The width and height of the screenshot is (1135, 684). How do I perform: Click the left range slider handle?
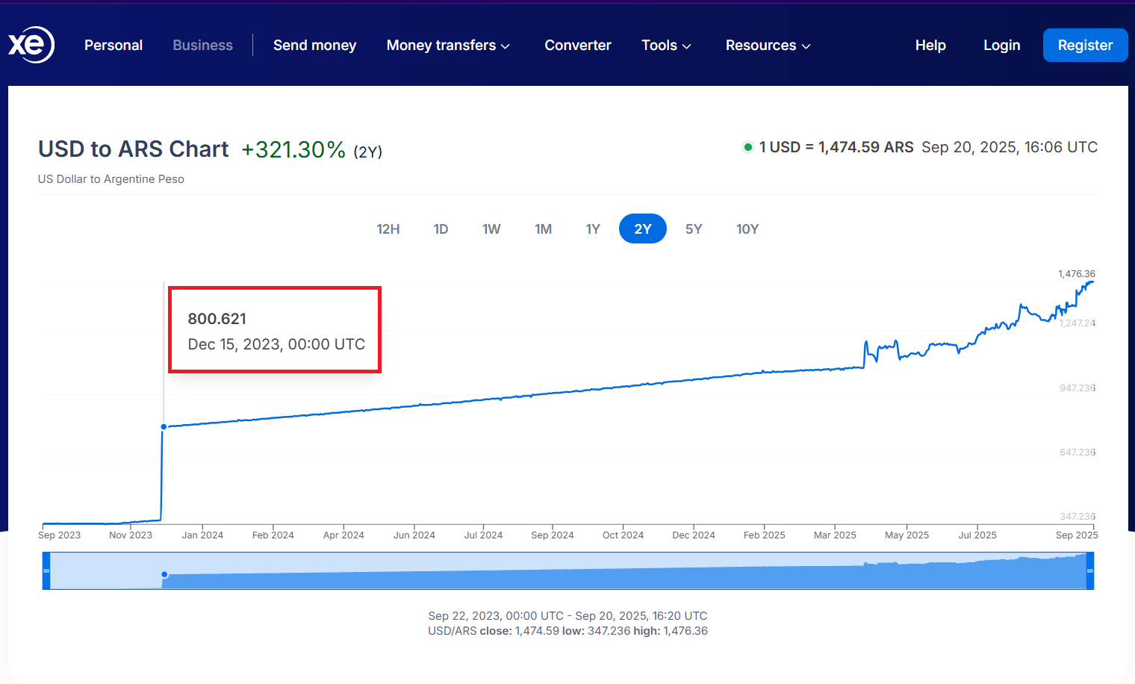[46, 570]
